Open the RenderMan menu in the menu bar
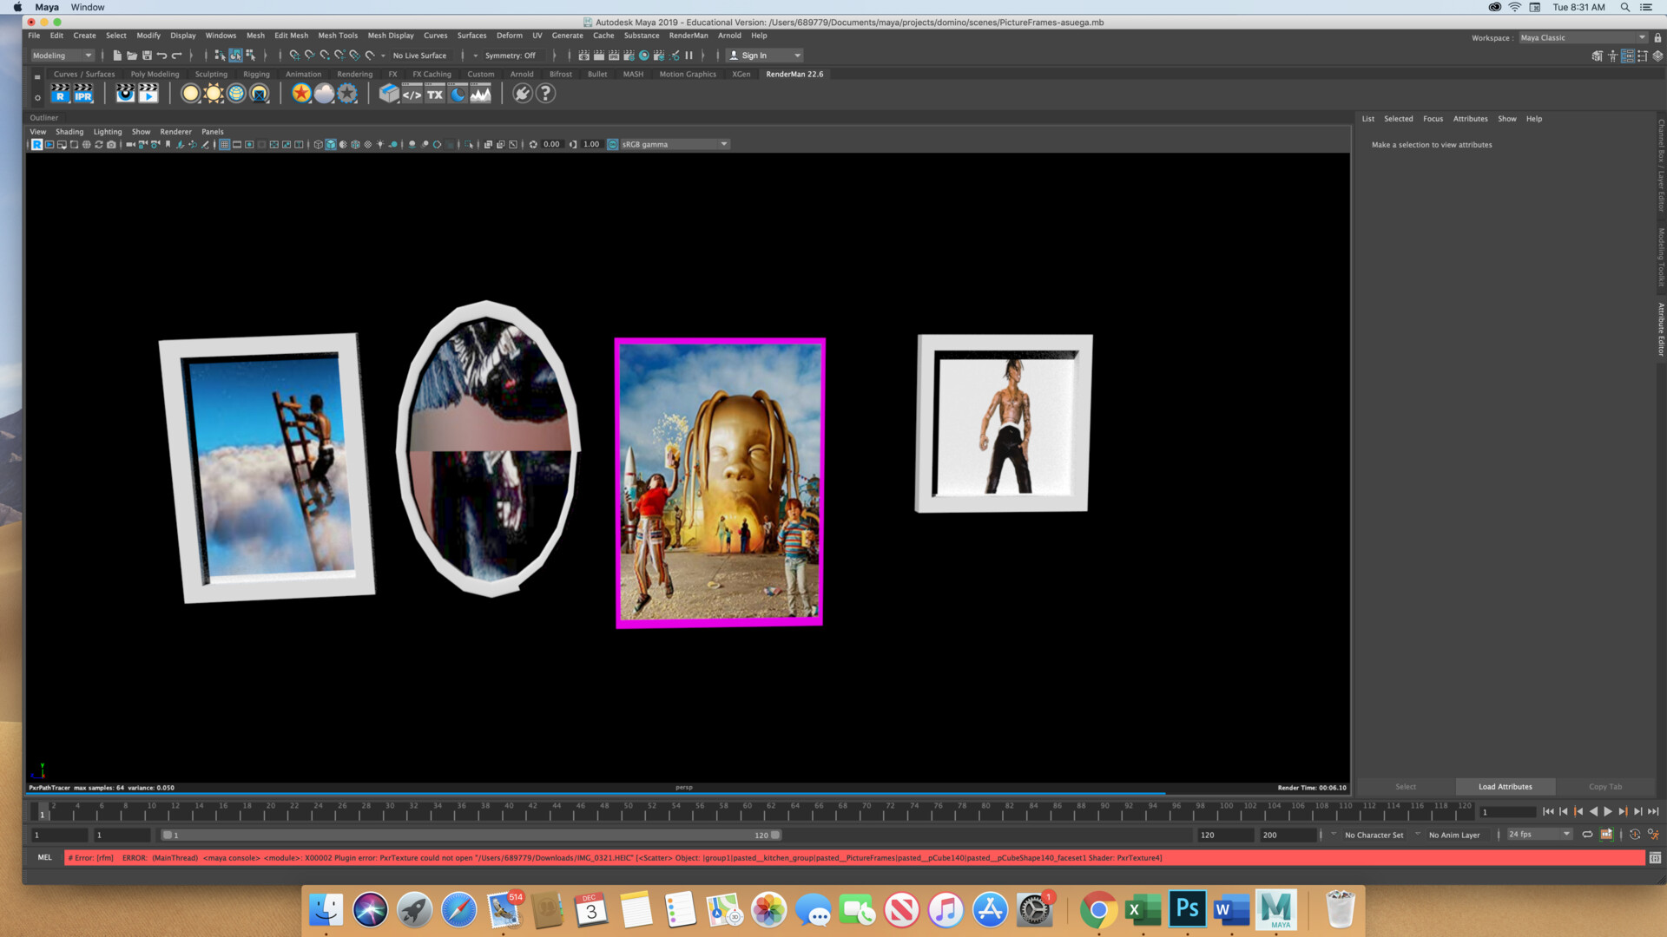Image resolution: width=1667 pixels, height=937 pixels. coord(689,36)
